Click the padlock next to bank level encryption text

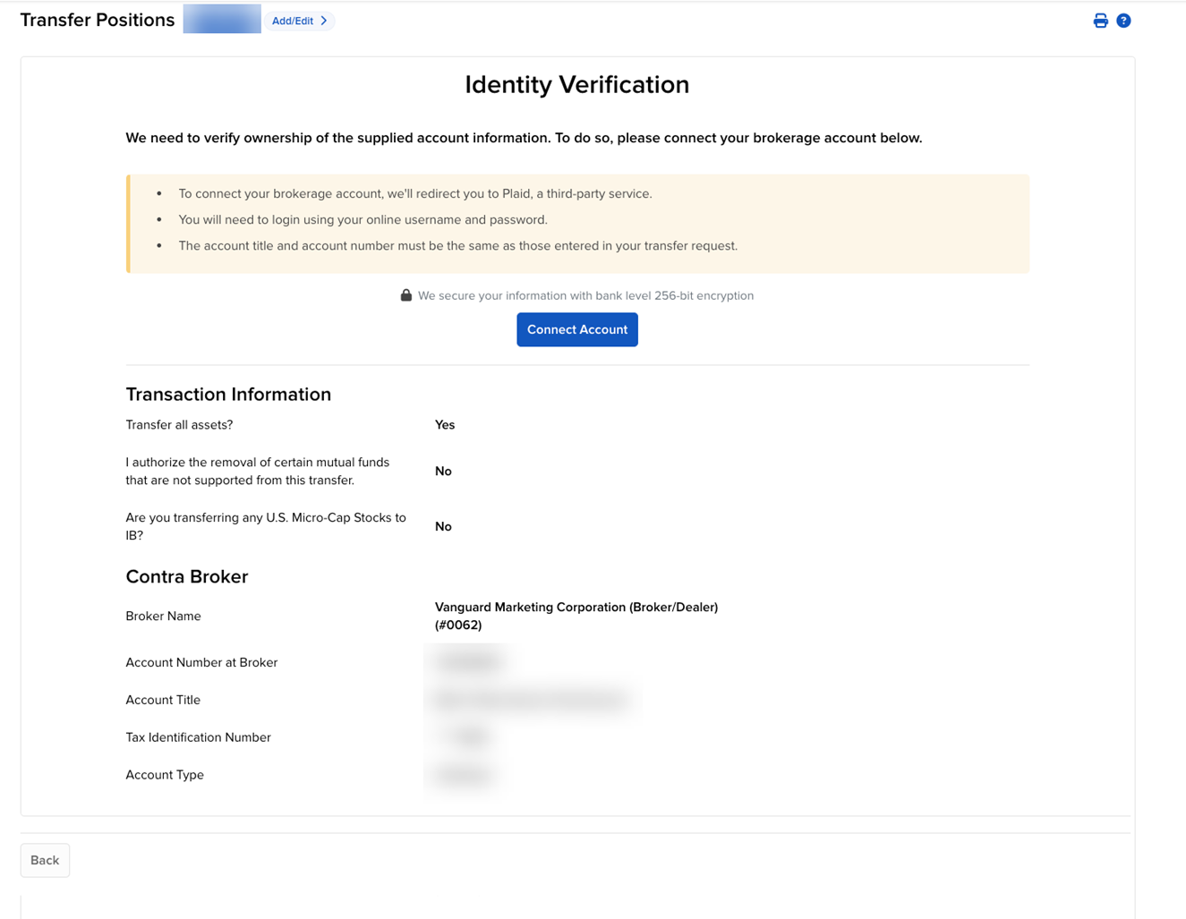point(405,294)
